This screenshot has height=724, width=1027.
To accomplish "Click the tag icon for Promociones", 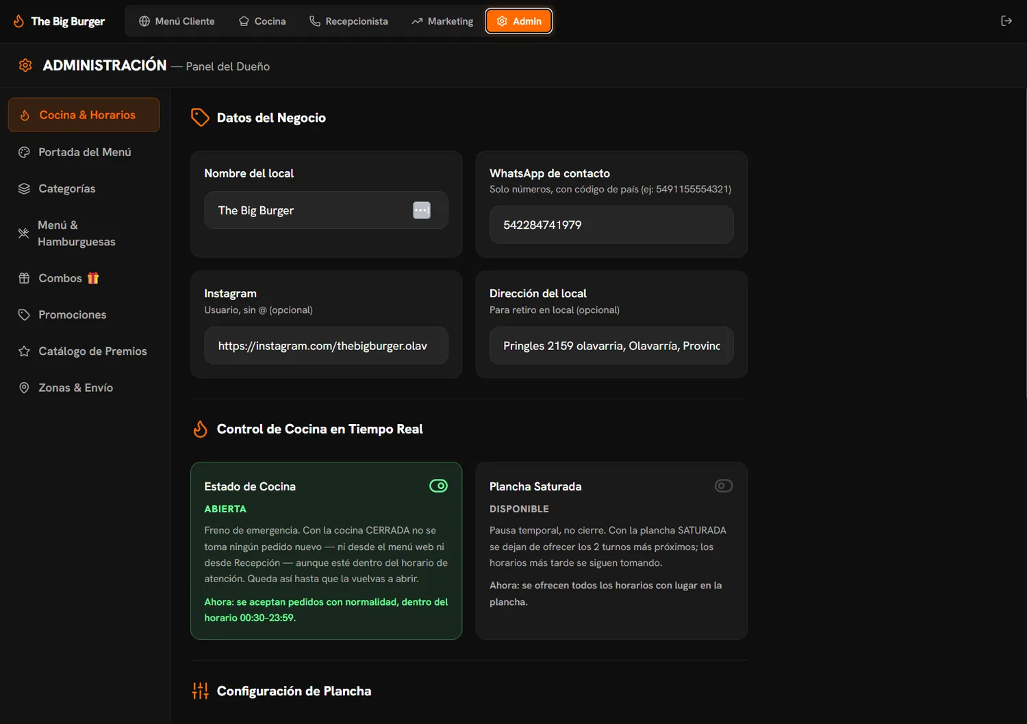I will pos(24,314).
